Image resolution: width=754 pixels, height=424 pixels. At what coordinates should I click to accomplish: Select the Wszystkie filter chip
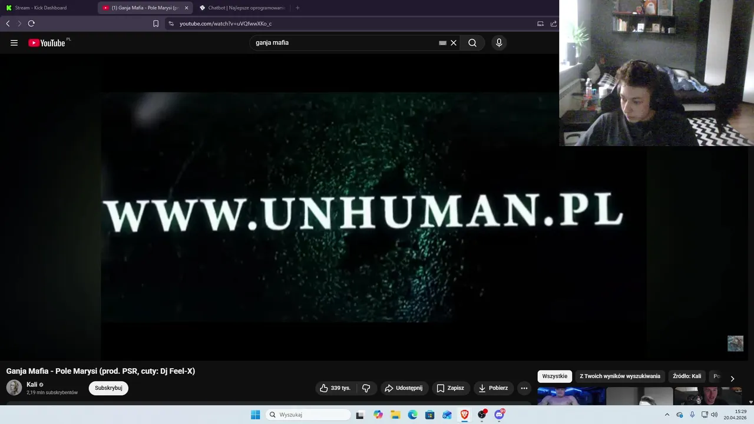[x=555, y=376]
